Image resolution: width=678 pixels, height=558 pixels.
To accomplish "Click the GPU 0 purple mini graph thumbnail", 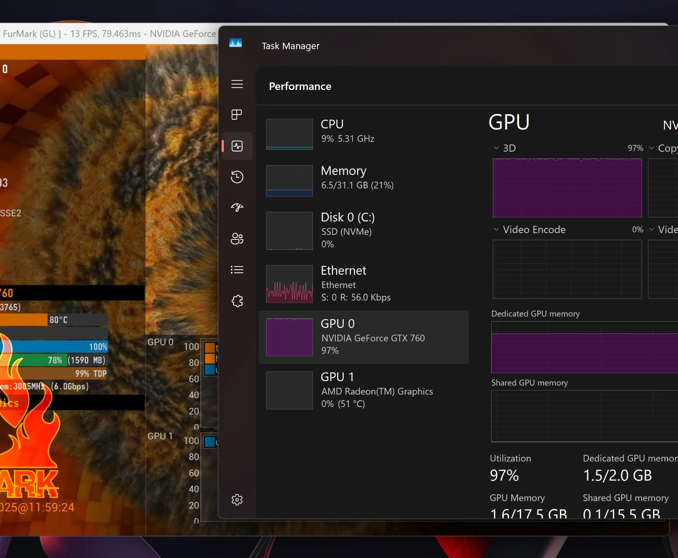I will [x=289, y=337].
